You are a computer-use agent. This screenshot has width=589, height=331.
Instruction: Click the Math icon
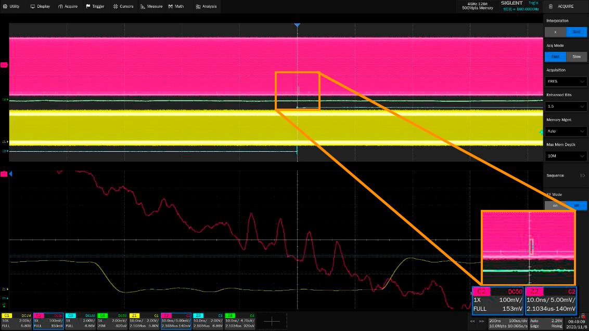tap(171, 6)
